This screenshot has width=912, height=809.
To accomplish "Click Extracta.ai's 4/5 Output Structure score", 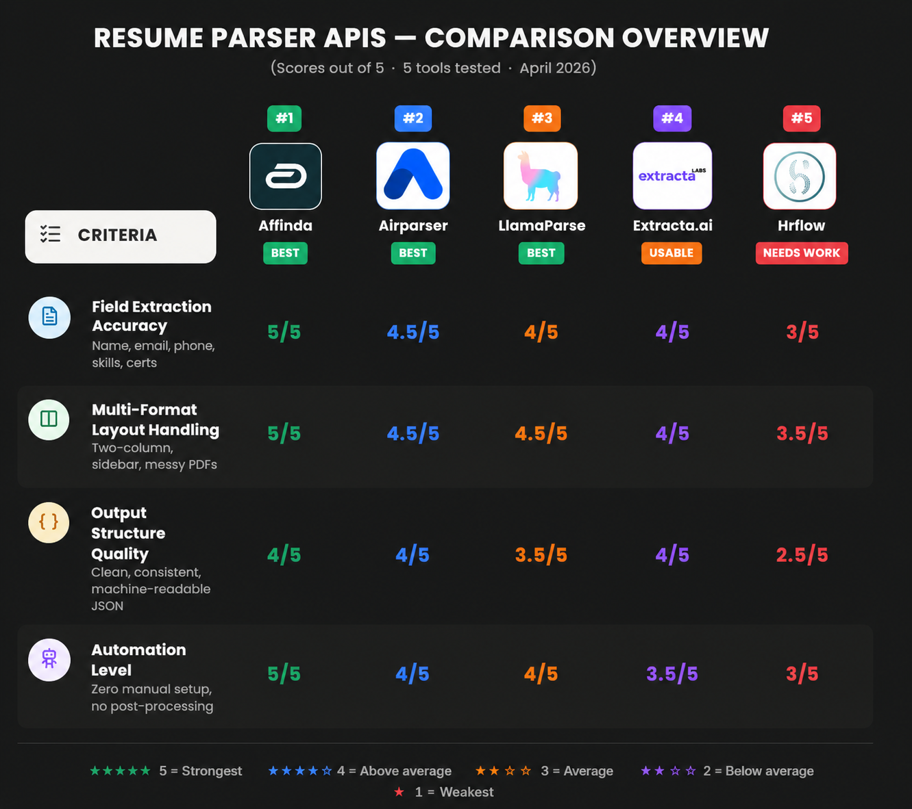I will (672, 555).
